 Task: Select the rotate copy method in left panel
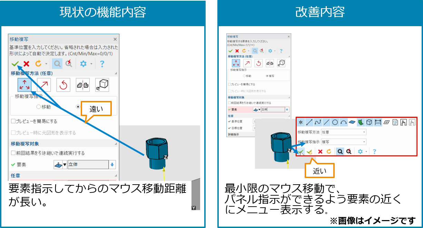63,85
